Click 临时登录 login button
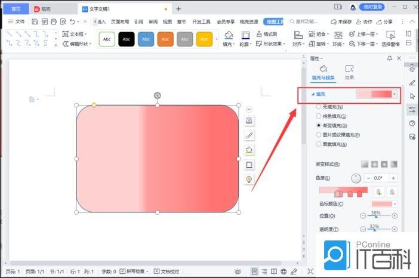419x278 pixels. [372, 7]
